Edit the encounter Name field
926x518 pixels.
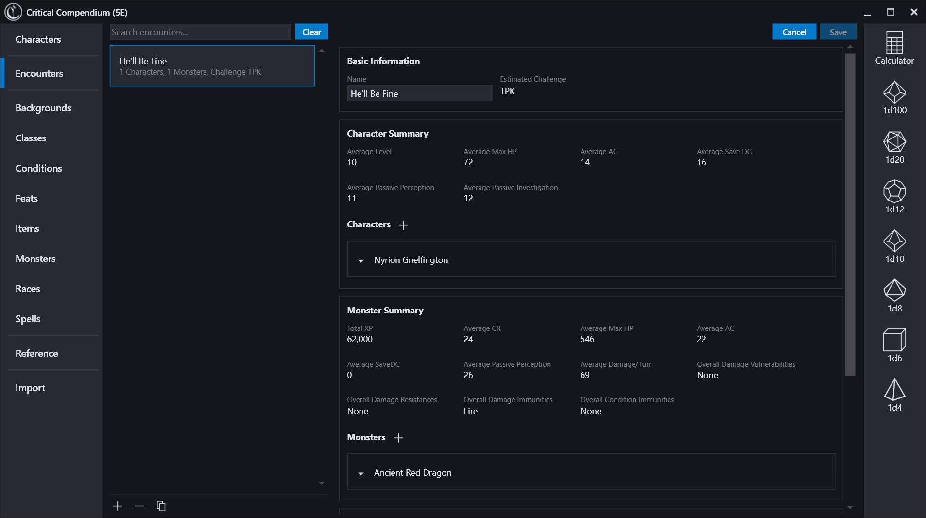point(419,93)
